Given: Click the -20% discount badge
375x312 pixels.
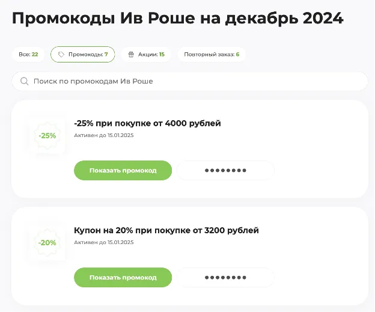Looking at the screenshot, I should [47, 243].
